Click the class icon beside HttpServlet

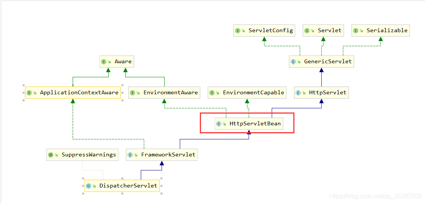(x=299, y=93)
